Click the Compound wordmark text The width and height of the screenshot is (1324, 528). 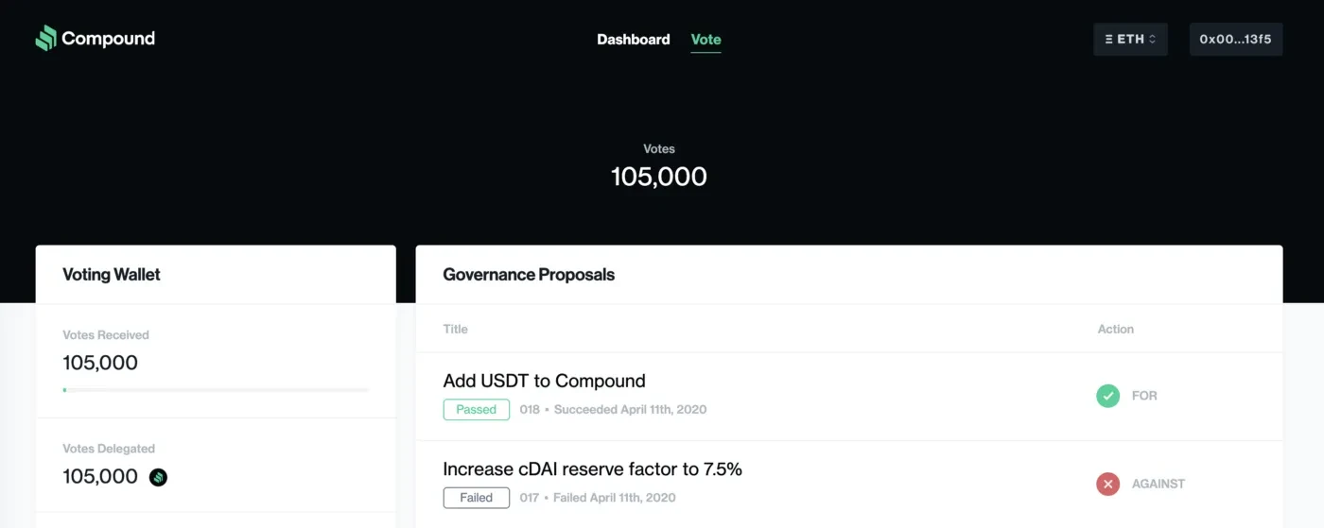pos(108,39)
